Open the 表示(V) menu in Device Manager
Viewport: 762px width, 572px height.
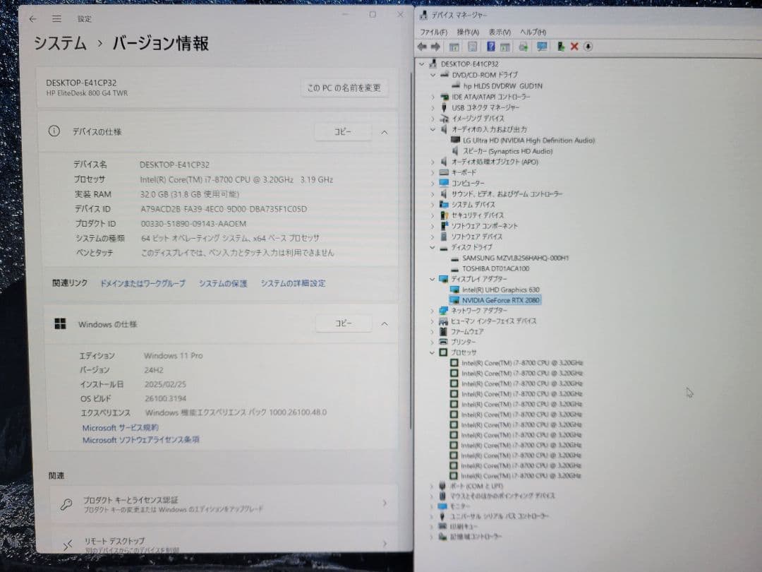point(500,32)
